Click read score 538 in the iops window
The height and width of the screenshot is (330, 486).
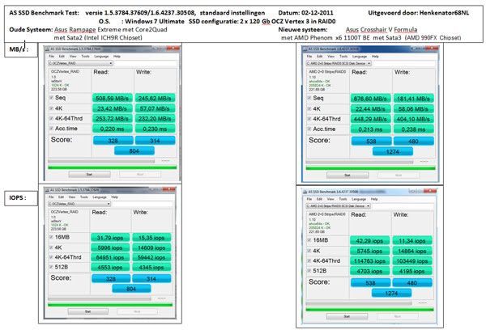[x=370, y=282]
